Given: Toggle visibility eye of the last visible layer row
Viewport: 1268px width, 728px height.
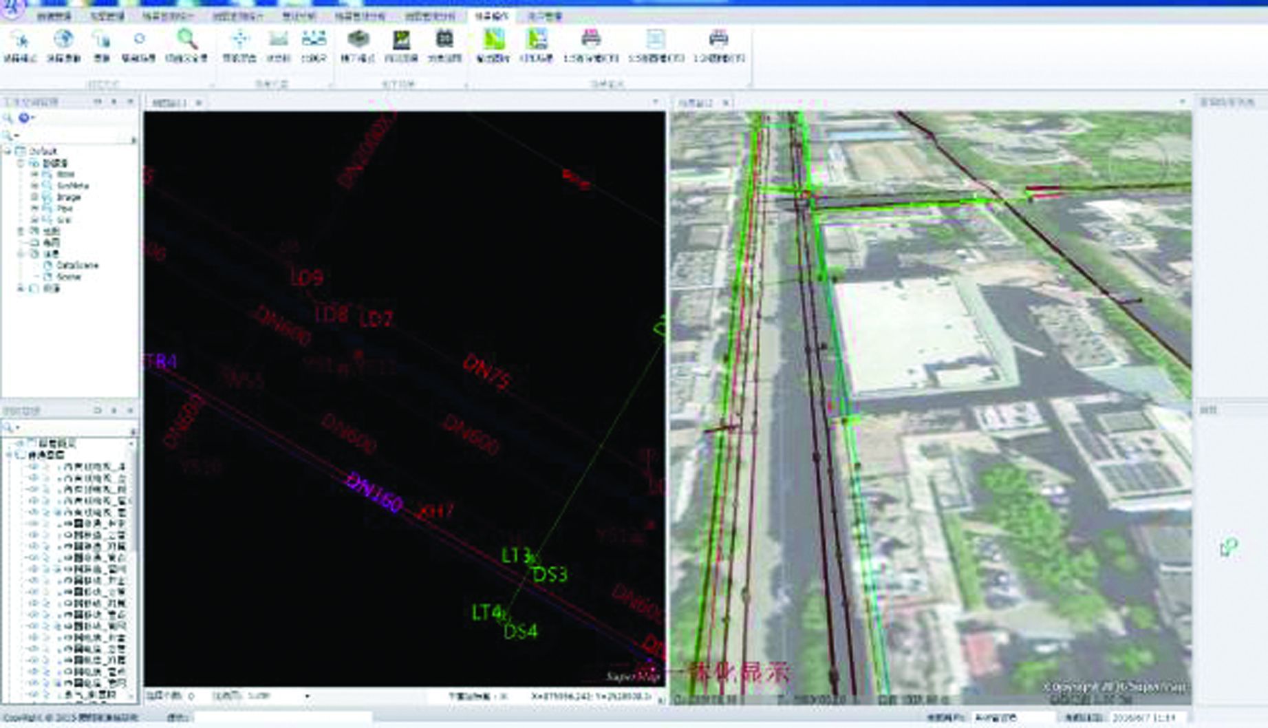Looking at the screenshot, I should 34,694.
